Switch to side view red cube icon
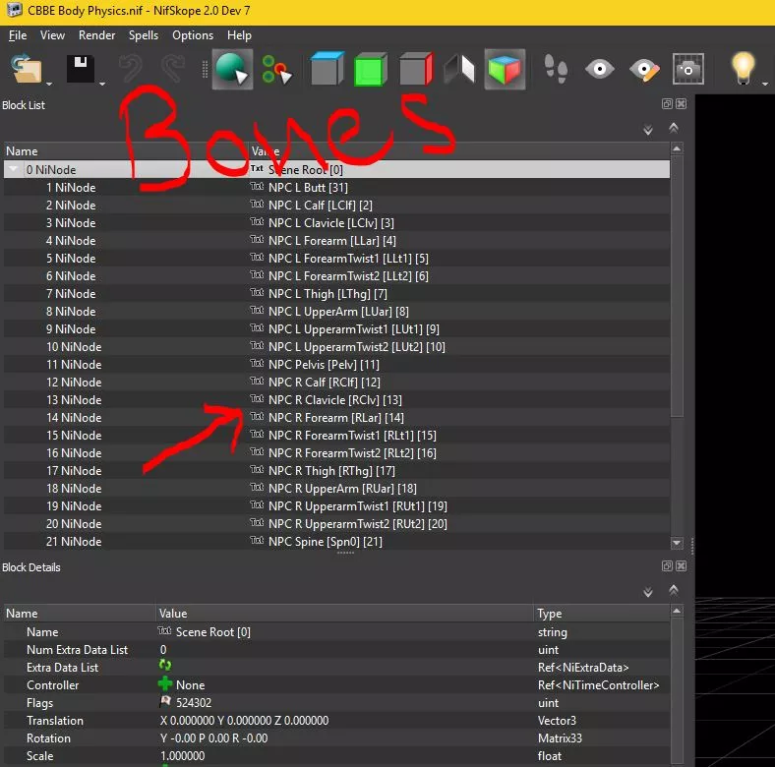775x767 pixels. pyautogui.click(x=416, y=69)
